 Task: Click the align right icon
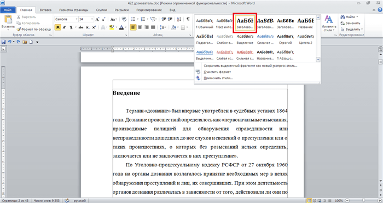click(146, 27)
